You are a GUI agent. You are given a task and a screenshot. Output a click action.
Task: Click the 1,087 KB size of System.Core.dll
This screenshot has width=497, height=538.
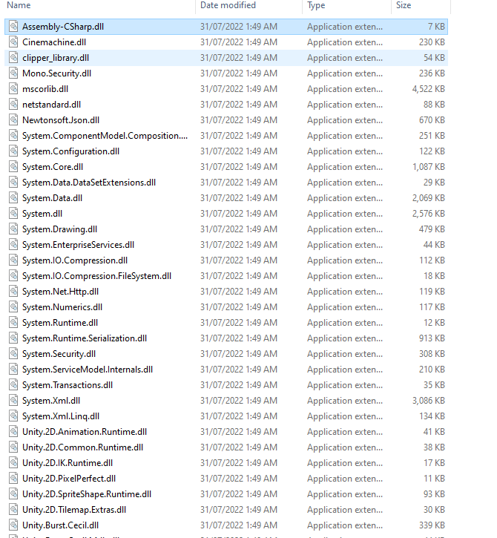click(429, 167)
